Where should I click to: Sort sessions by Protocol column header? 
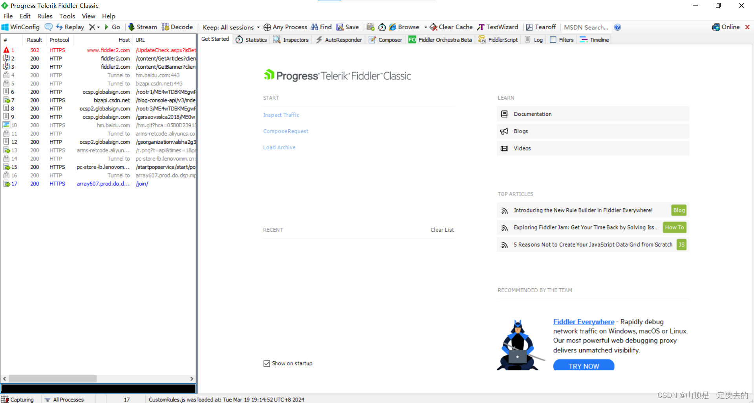59,40
